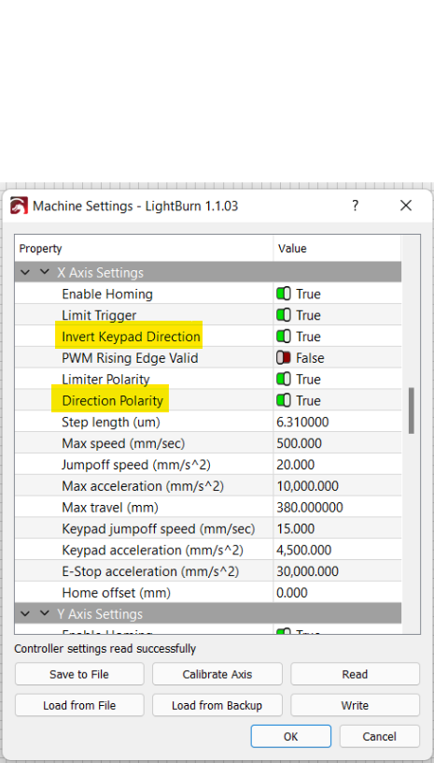Collapse Y Axis Settings inner chevron
This screenshot has width=434, height=763.
[45, 613]
